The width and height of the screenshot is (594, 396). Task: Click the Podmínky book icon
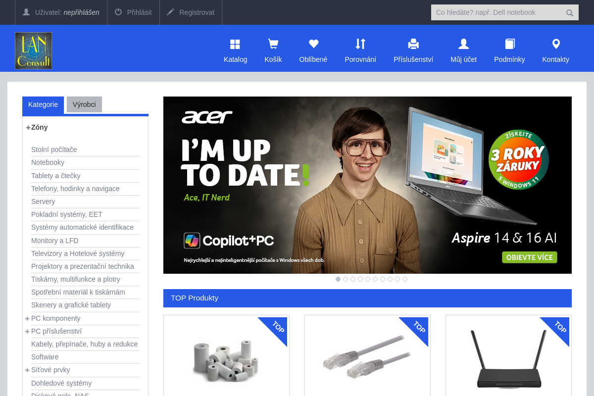[510, 44]
